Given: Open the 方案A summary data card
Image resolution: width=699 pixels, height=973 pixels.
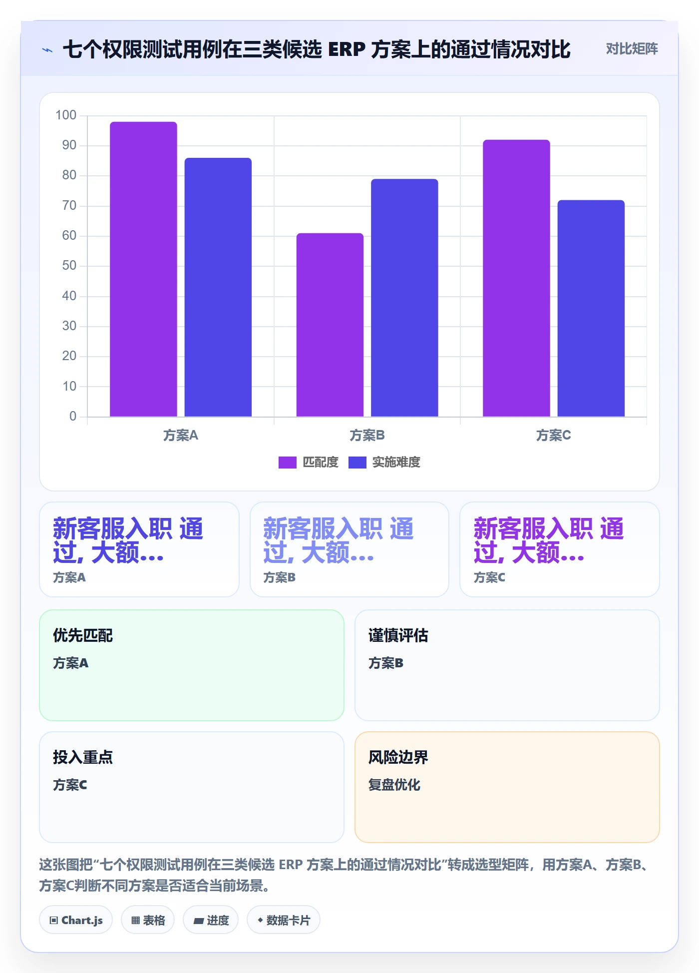Looking at the screenshot, I should 139,549.
